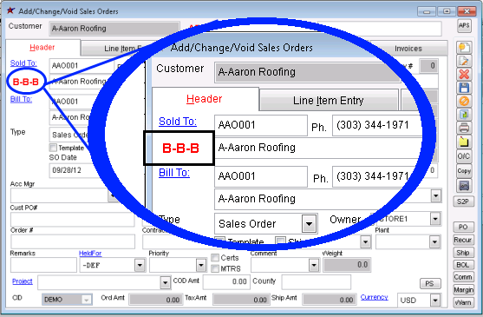The height and width of the screenshot is (317, 483).
Task: Enable the Template checkbox
Action: 53,148
